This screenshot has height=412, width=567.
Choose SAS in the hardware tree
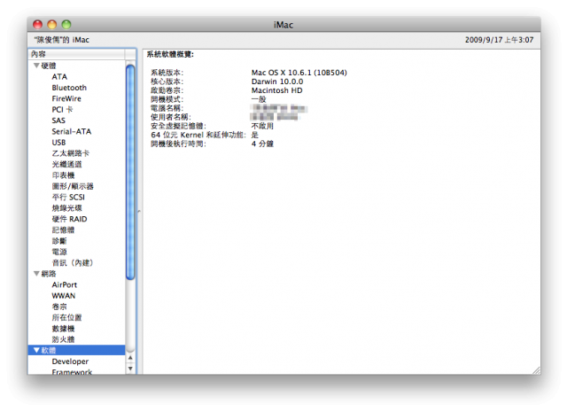coord(58,120)
